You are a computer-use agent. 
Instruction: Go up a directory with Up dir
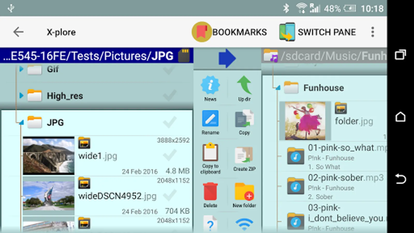coord(244,88)
